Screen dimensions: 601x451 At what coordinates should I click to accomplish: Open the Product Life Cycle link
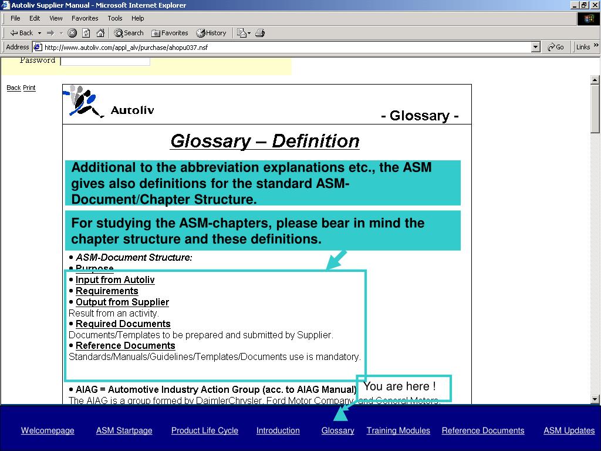click(x=205, y=430)
